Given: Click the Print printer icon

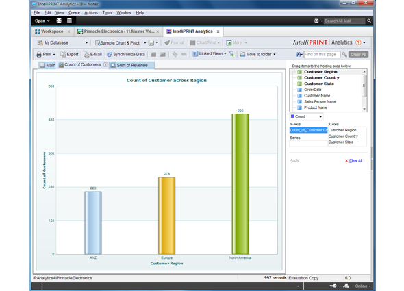Looking at the screenshot, I should pos(39,54).
